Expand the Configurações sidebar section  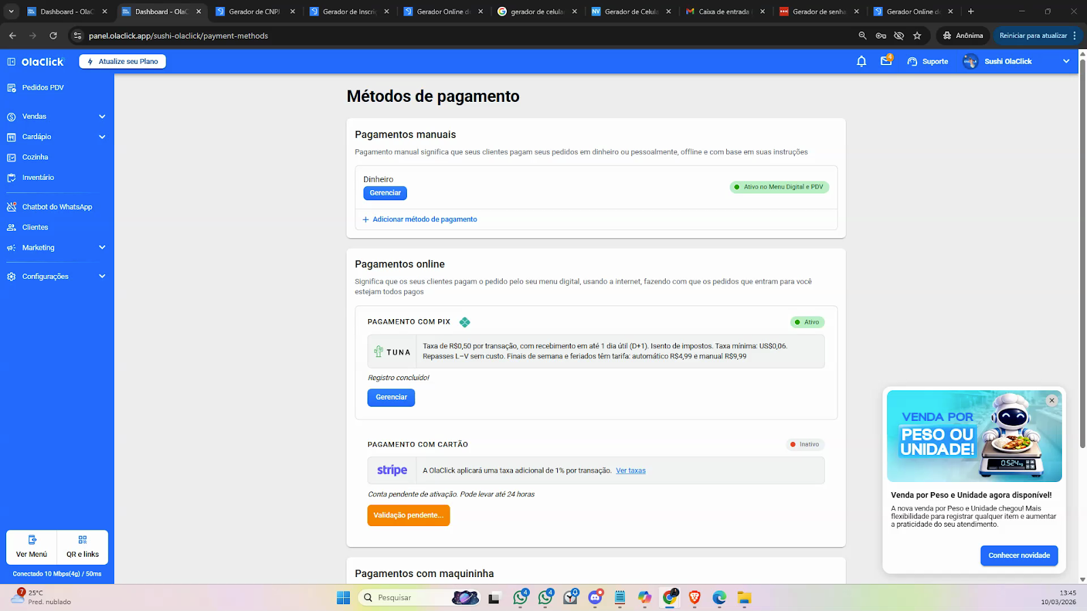(x=102, y=276)
